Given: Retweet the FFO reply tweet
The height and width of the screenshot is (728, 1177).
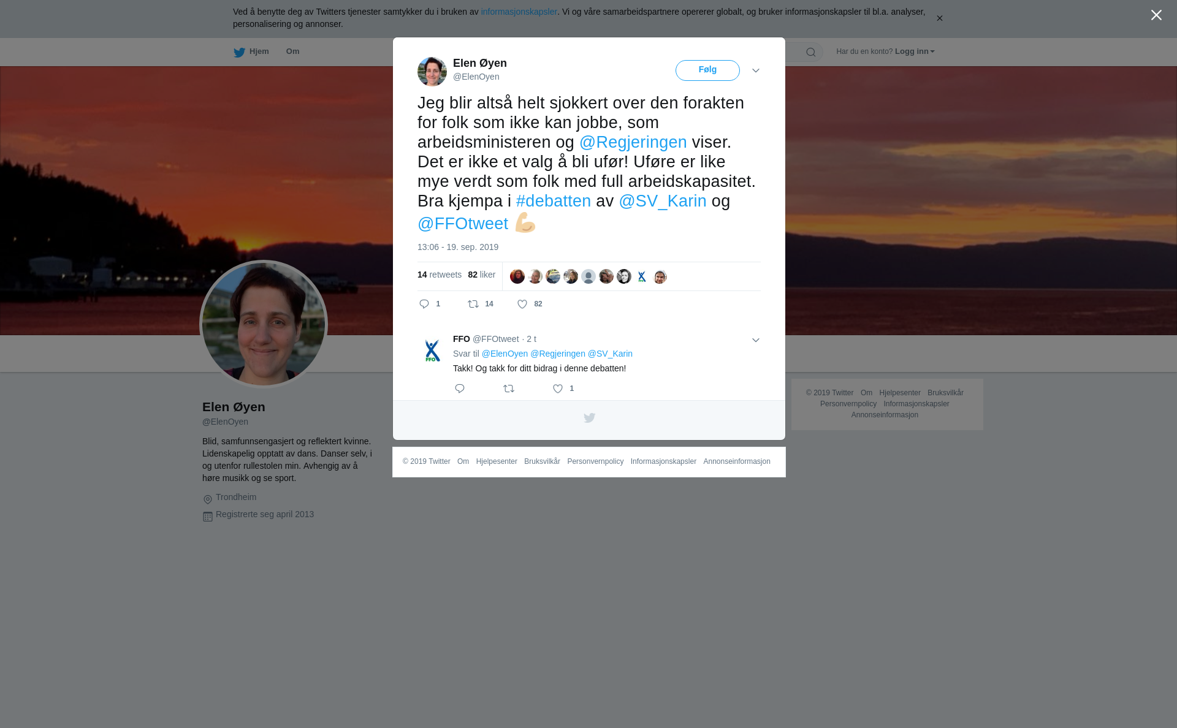Looking at the screenshot, I should (509, 389).
